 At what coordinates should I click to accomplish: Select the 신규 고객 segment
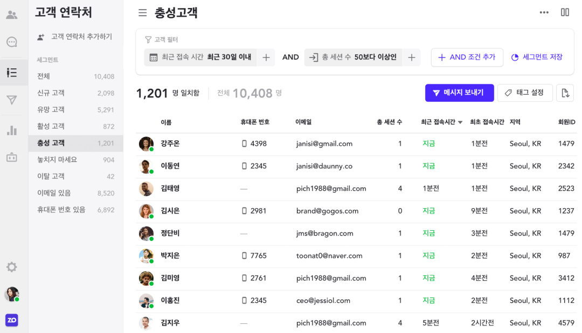pyautogui.click(x=51, y=93)
